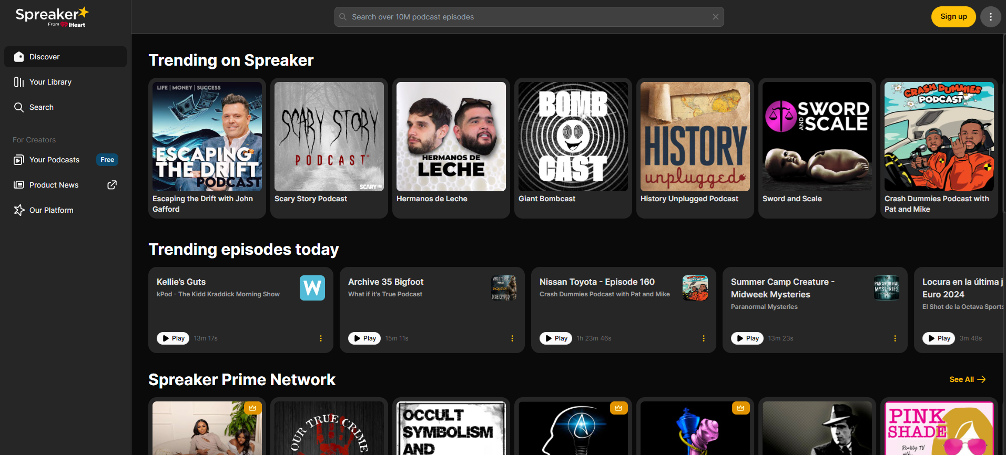This screenshot has width=1006, height=455.
Task: Open the chess piece fist podcast cover
Action: [x=695, y=428]
